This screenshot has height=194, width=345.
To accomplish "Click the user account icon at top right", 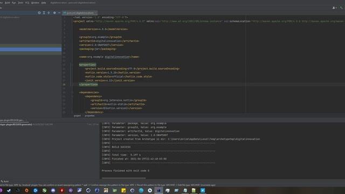I will tap(334, 8).
